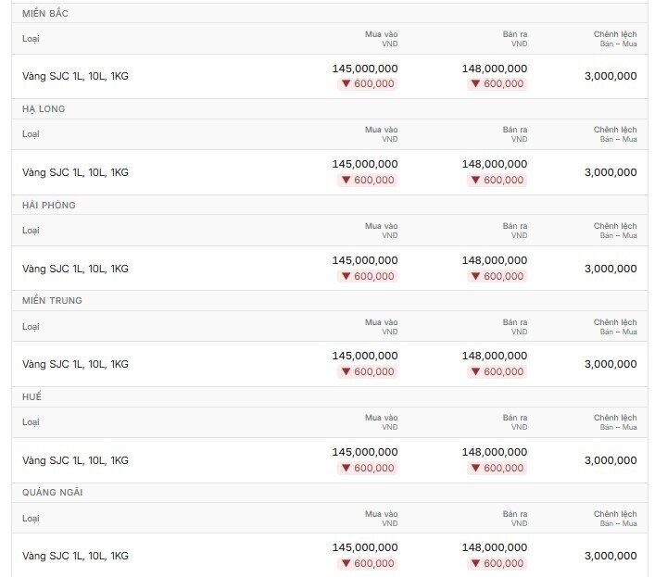Select the MIỀN TRUNG region header
This screenshot has width=655, height=577.
tap(52, 301)
